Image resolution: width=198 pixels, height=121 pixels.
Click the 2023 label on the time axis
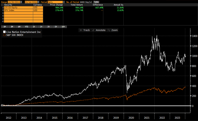pyautogui.click(x=177, y=118)
